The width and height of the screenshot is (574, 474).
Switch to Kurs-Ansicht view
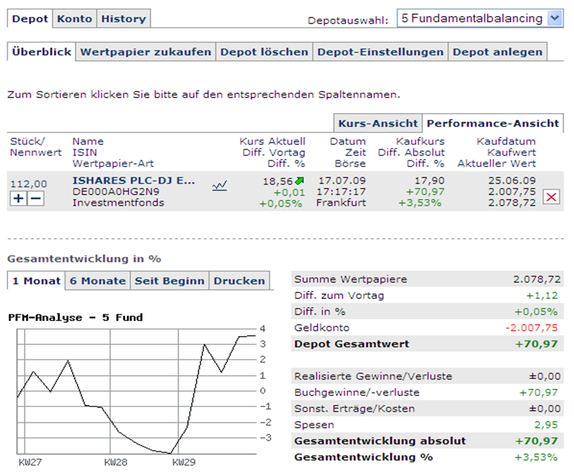pos(378,123)
